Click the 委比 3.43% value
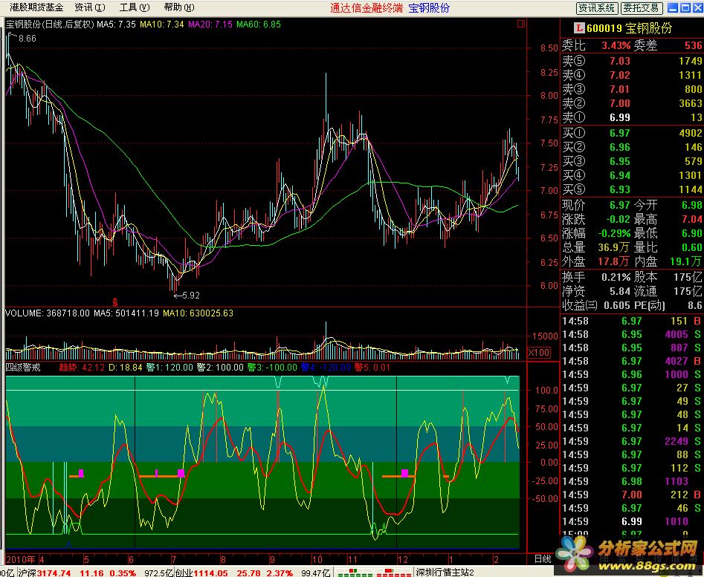The image size is (704, 577). click(x=616, y=45)
